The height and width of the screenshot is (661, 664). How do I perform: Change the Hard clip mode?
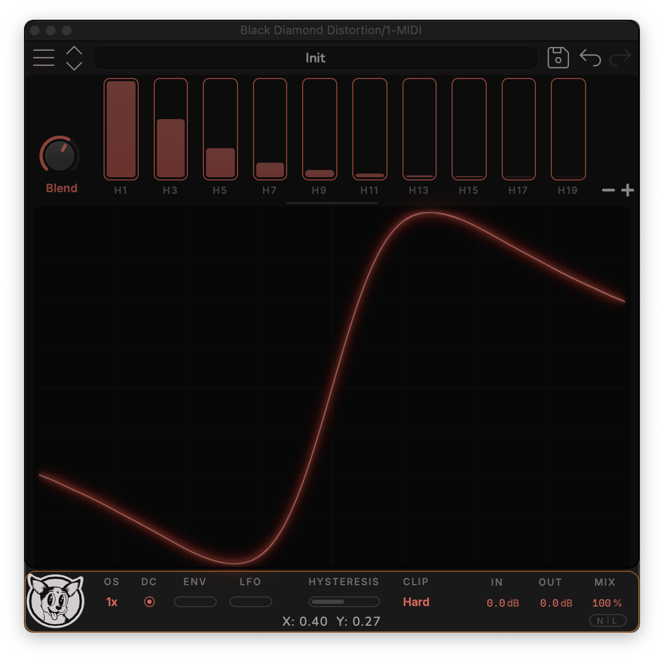tap(416, 602)
